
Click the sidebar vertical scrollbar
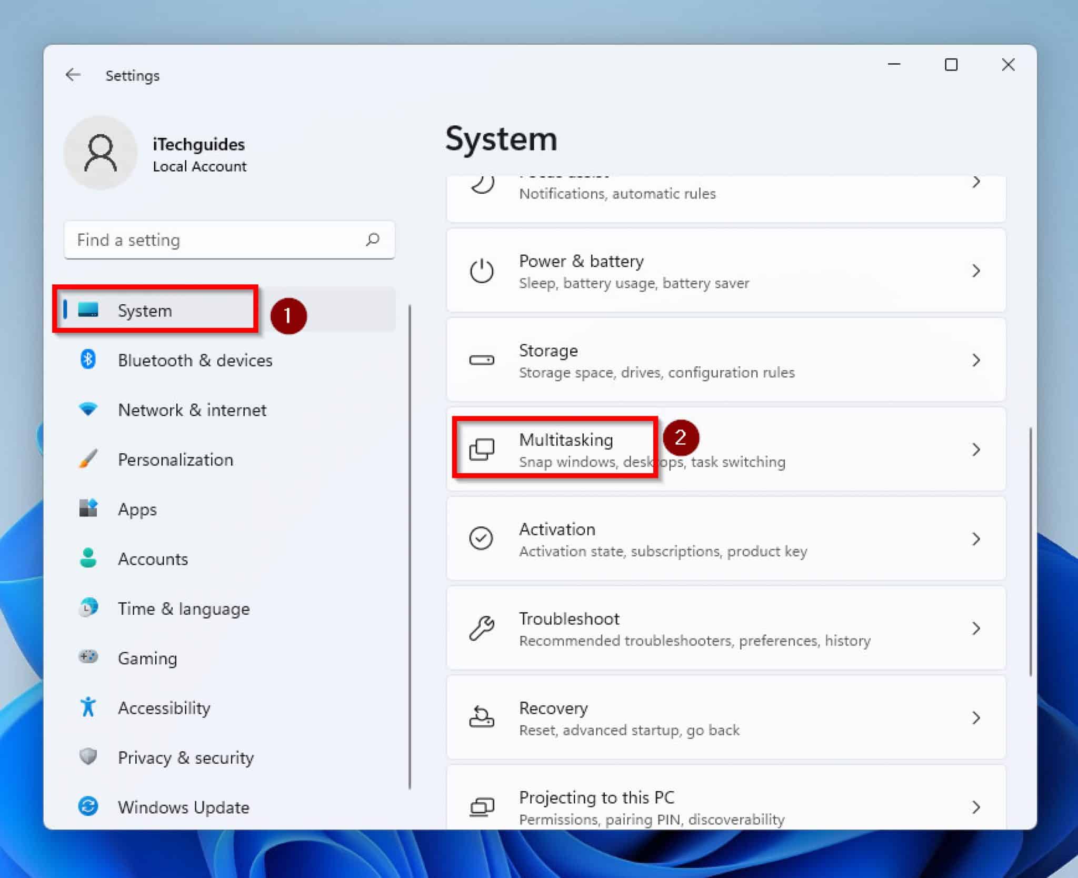click(410, 546)
